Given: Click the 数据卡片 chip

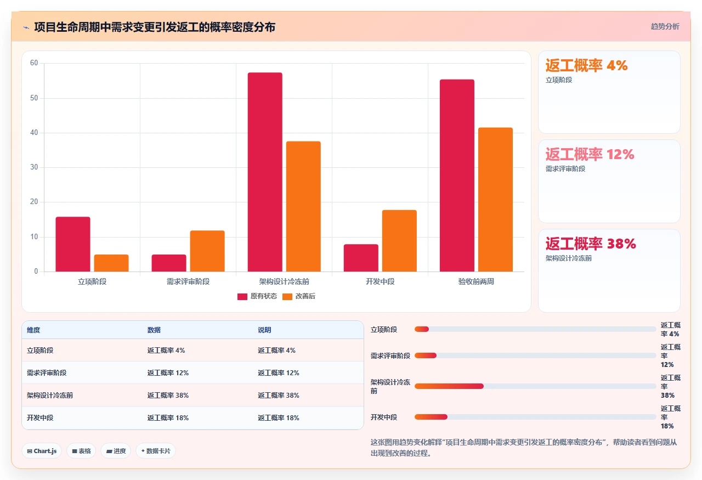Looking at the screenshot, I should coord(156,451).
